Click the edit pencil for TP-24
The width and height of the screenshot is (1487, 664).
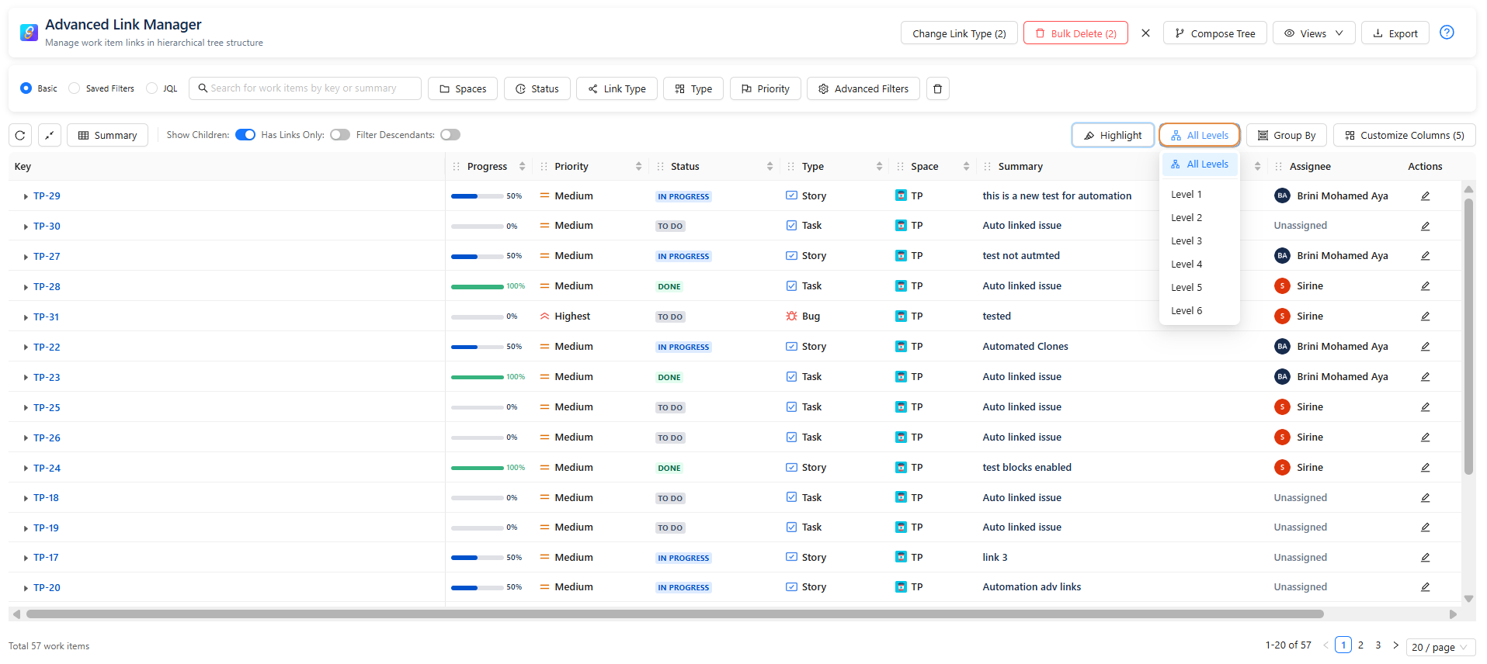[x=1425, y=468]
